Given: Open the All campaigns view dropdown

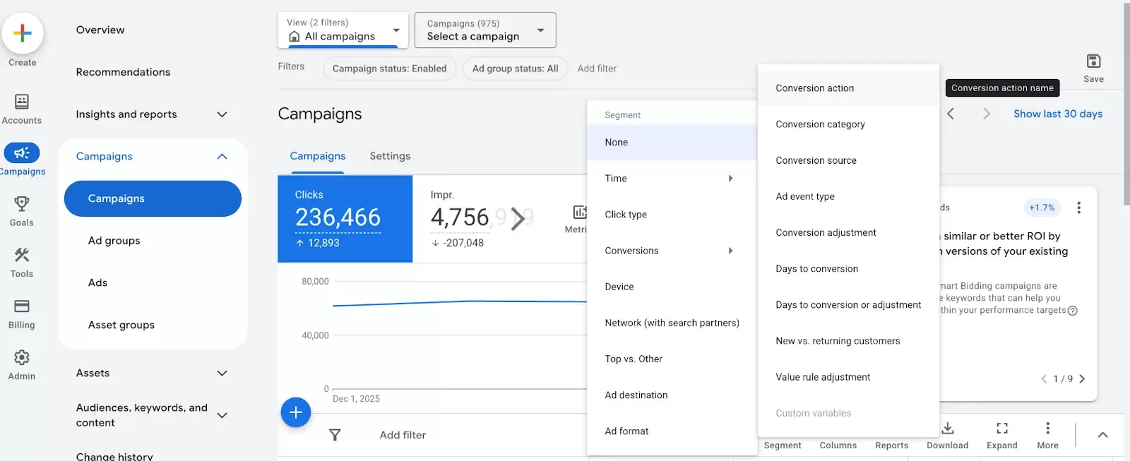Looking at the screenshot, I should (343, 30).
